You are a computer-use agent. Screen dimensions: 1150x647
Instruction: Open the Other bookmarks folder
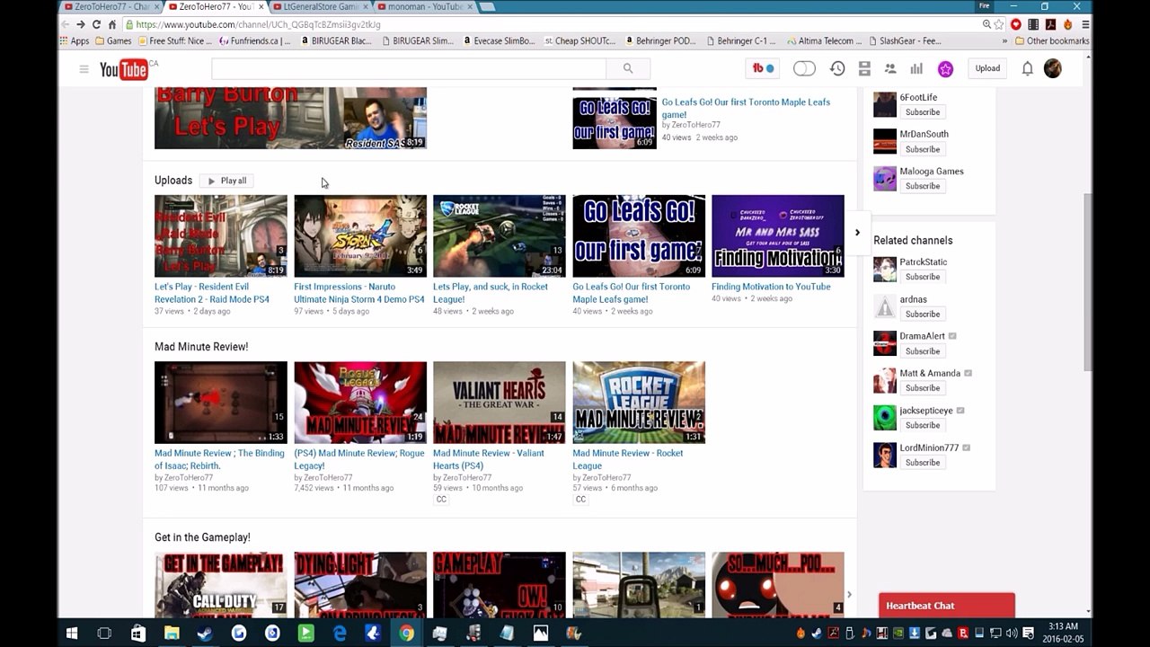[x=1052, y=40]
